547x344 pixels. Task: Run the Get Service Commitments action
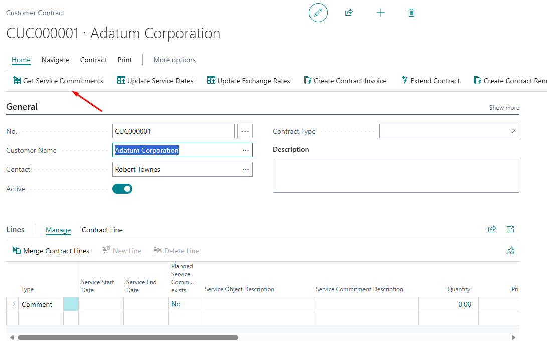pyautogui.click(x=58, y=80)
